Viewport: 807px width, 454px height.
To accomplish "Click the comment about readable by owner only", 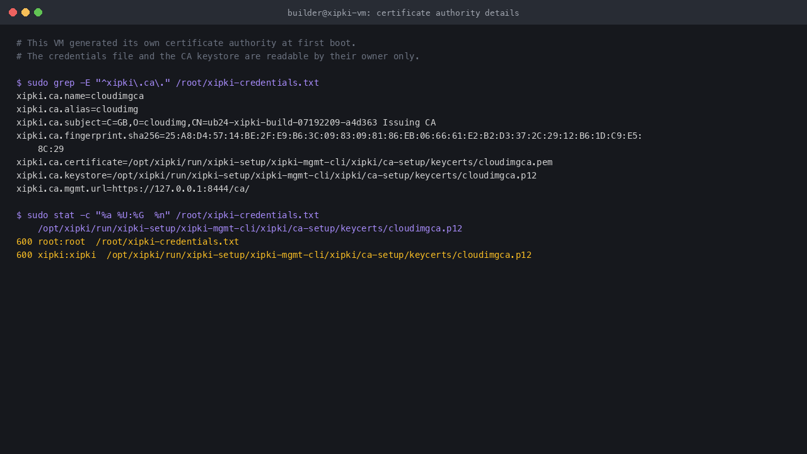I will click(x=218, y=56).
